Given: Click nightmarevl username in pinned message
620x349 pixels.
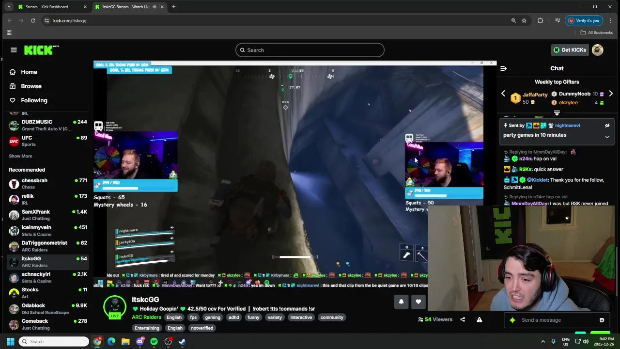Looking at the screenshot, I should click(567, 126).
